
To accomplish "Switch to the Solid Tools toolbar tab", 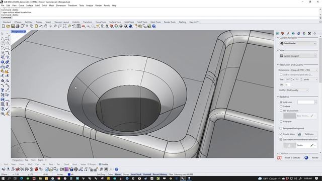I will tap(129, 22).
